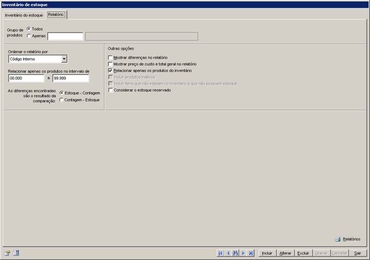
Task: Select the Todos radio option
Action: [29, 29]
